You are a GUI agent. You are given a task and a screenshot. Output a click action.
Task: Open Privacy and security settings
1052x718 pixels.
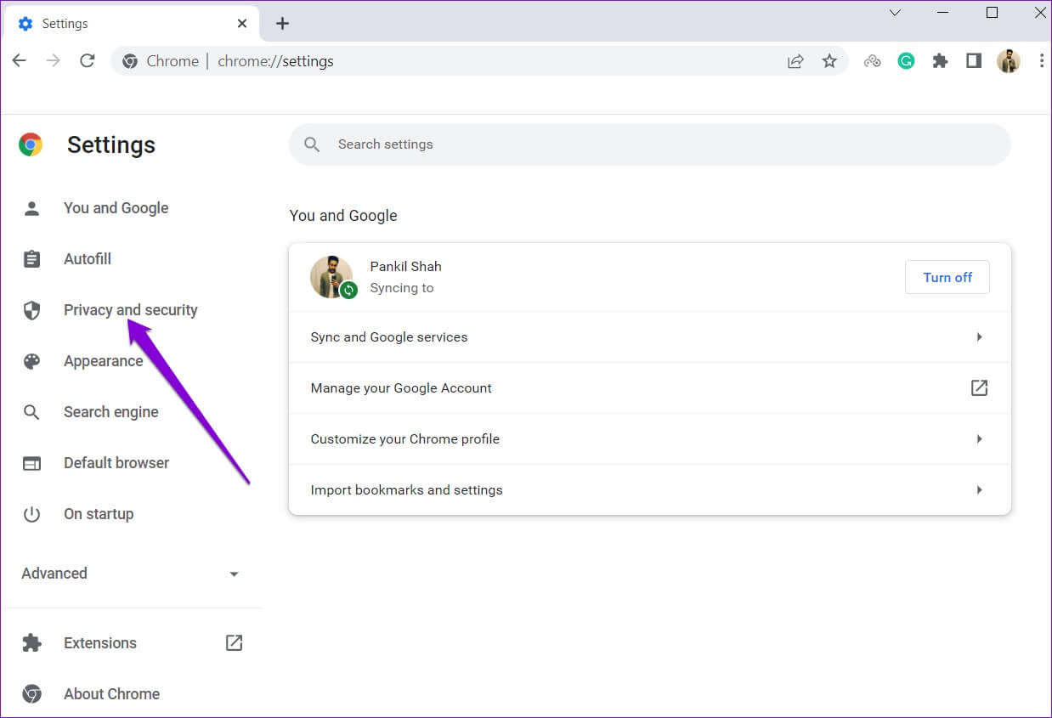pos(131,310)
